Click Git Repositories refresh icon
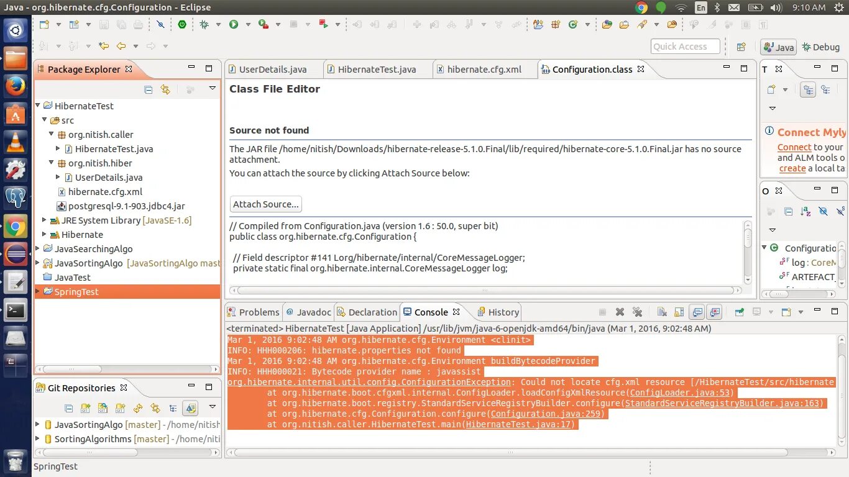Viewport: 849px width, 477px height. [138, 408]
